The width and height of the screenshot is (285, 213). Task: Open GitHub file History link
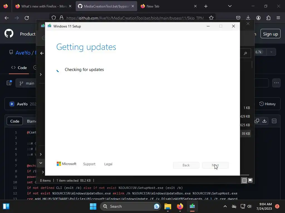click(267, 104)
